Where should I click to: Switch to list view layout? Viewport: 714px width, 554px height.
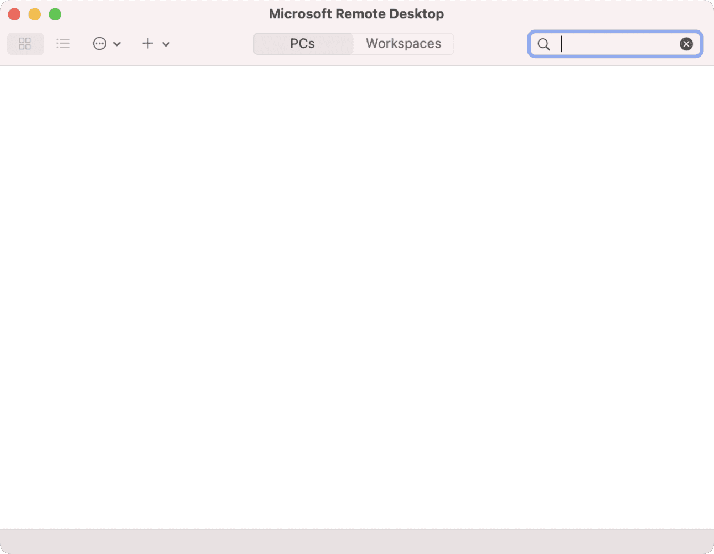coord(63,44)
